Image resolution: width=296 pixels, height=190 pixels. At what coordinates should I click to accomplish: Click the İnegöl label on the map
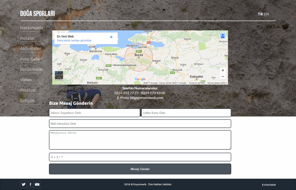[157, 61]
